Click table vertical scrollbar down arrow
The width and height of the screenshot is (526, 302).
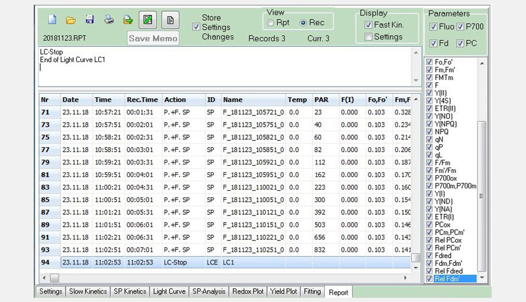(x=416, y=268)
